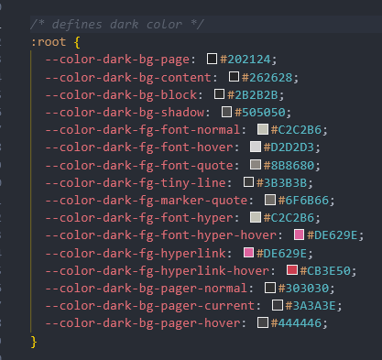Screen dimensions: 382x360
Task: Click the hex value #202124
Action: (246, 60)
